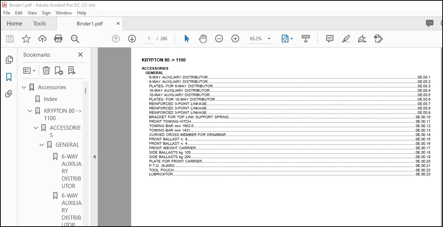Open the fit page options icon
The height and width of the screenshot is (227, 443).
(x=287, y=39)
